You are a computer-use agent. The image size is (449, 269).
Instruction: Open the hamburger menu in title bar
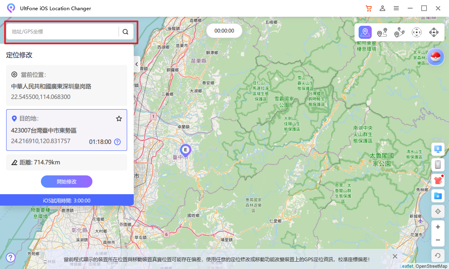tap(396, 8)
